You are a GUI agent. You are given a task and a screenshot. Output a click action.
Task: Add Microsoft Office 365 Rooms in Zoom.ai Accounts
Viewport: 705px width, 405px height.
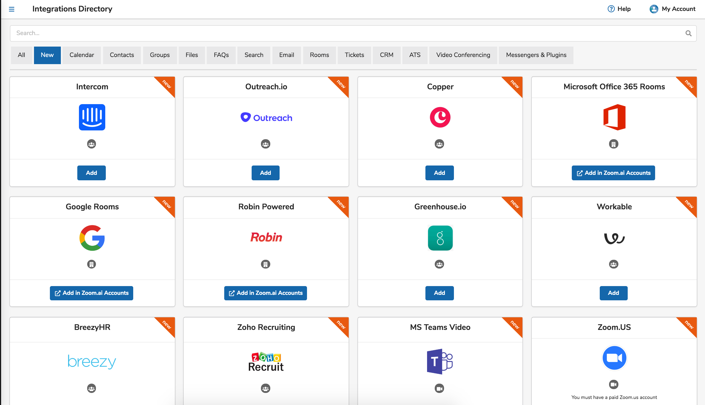point(613,173)
